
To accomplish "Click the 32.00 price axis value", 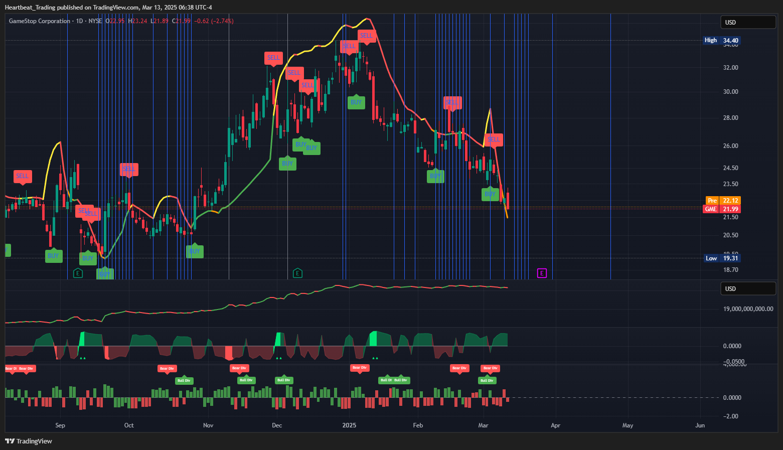I will coord(731,68).
